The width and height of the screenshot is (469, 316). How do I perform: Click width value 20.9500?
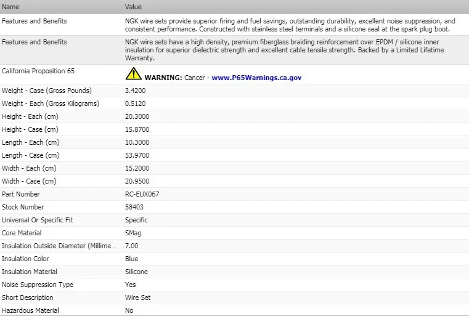[x=137, y=181]
